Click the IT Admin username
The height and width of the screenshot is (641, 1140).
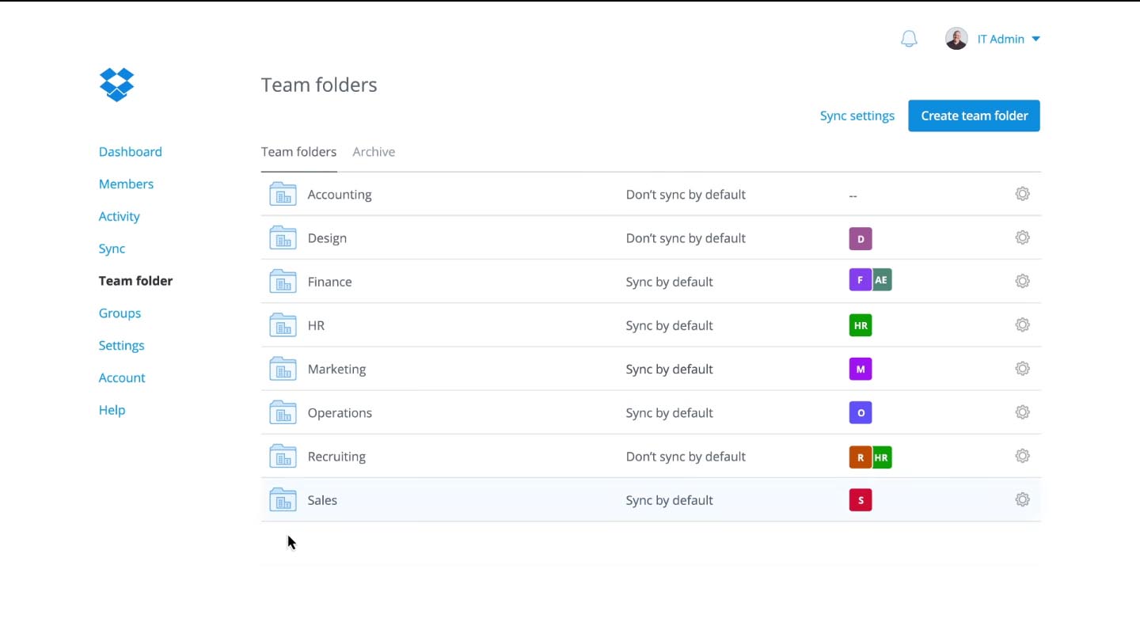(x=1001, y=39)
